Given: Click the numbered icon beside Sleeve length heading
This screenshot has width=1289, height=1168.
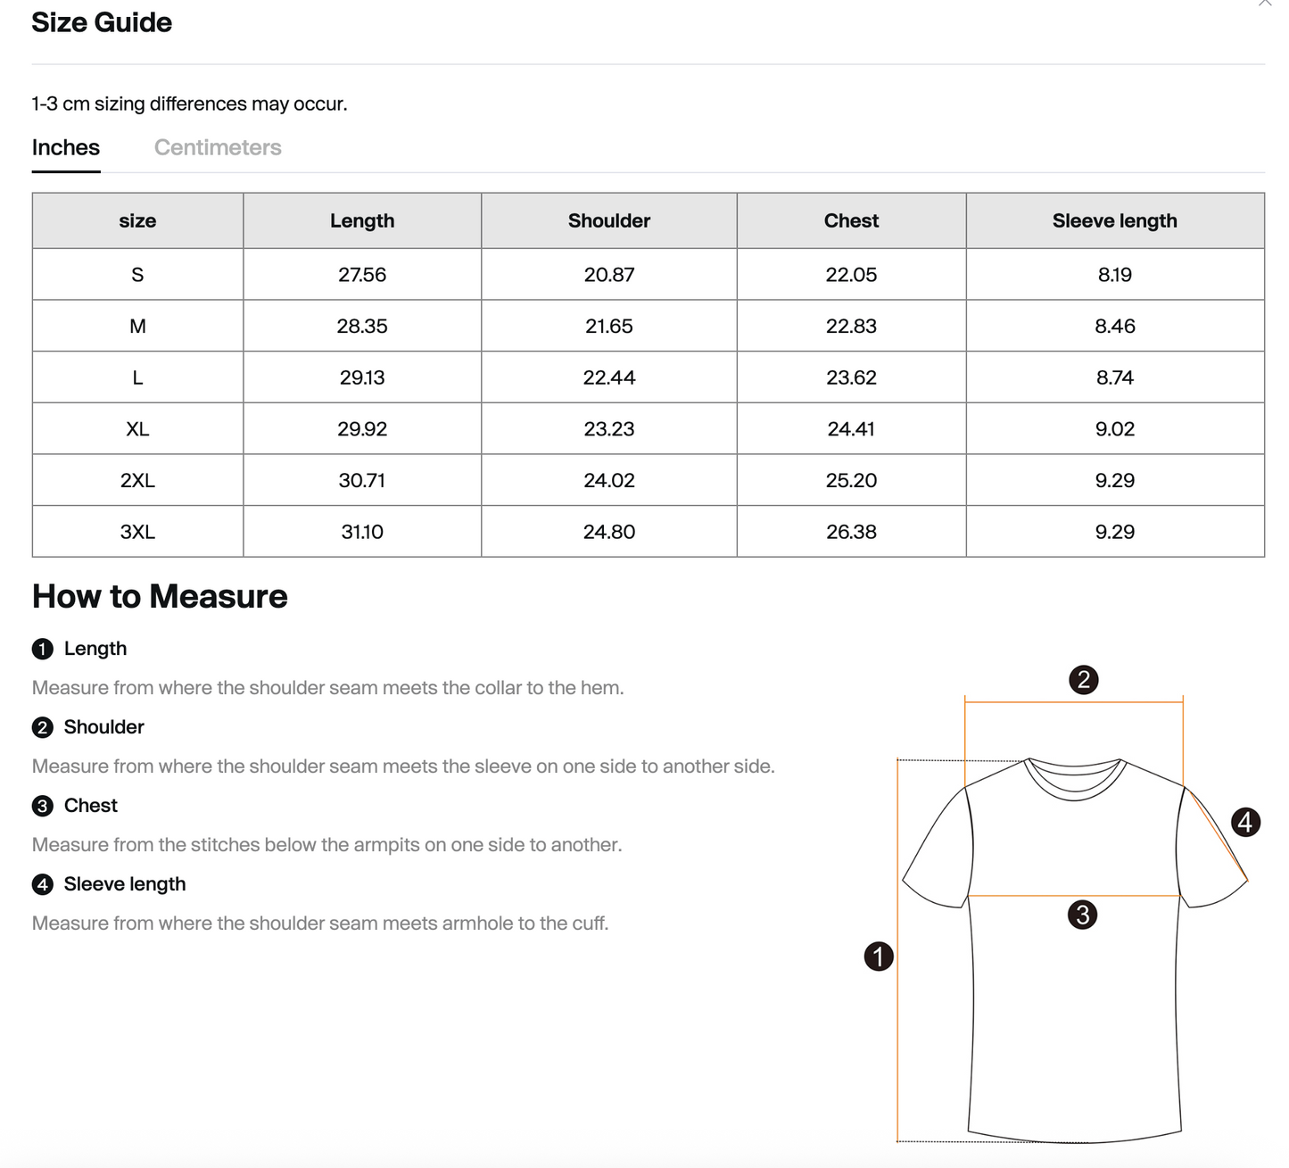Looking at the screenshot, I should 42,884.
